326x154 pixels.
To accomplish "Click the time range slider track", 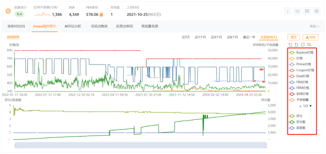I will (141, 146).
